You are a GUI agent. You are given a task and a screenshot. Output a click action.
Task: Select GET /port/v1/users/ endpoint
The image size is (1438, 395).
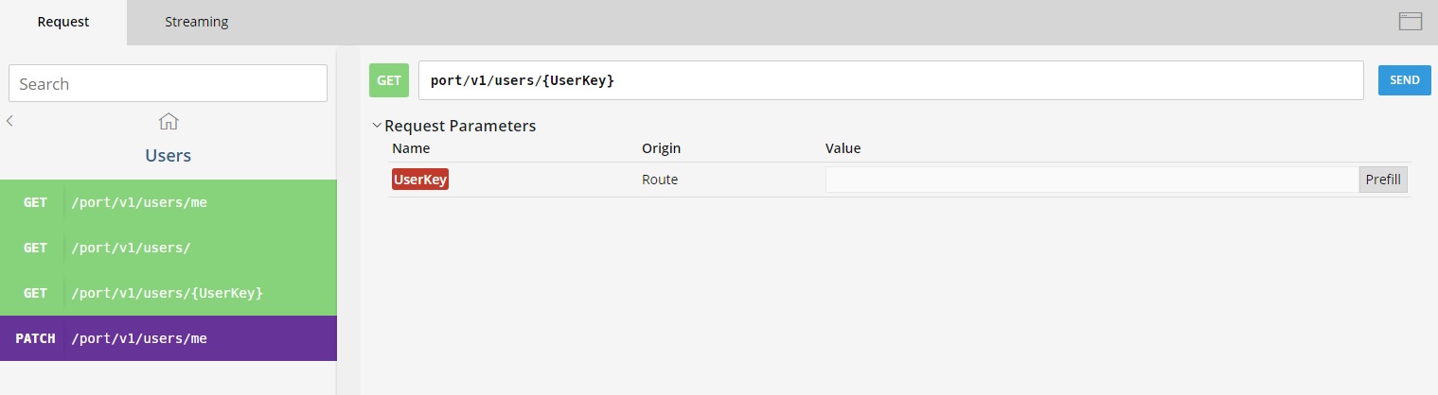pyautogui.click(x=169, y=248)
